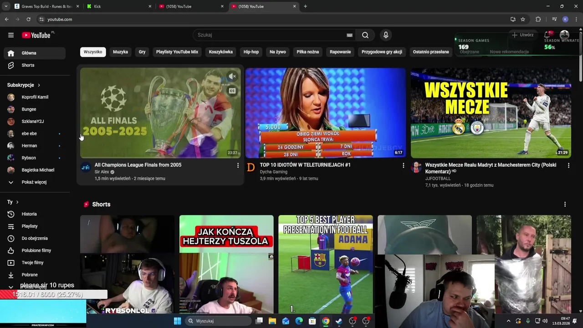Open Chrome extensions puzzle icon
This screenshot has width=583, height=328.
538,19
